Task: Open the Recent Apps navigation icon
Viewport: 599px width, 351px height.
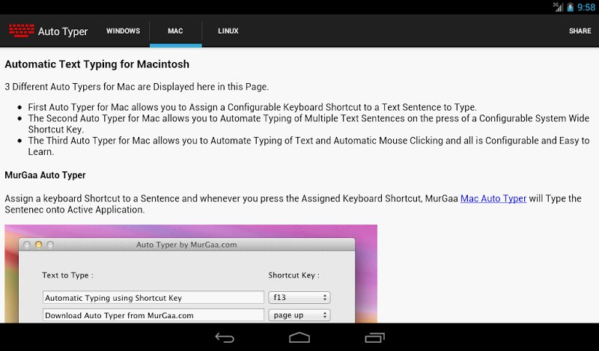Action: [x=374, y=338]
